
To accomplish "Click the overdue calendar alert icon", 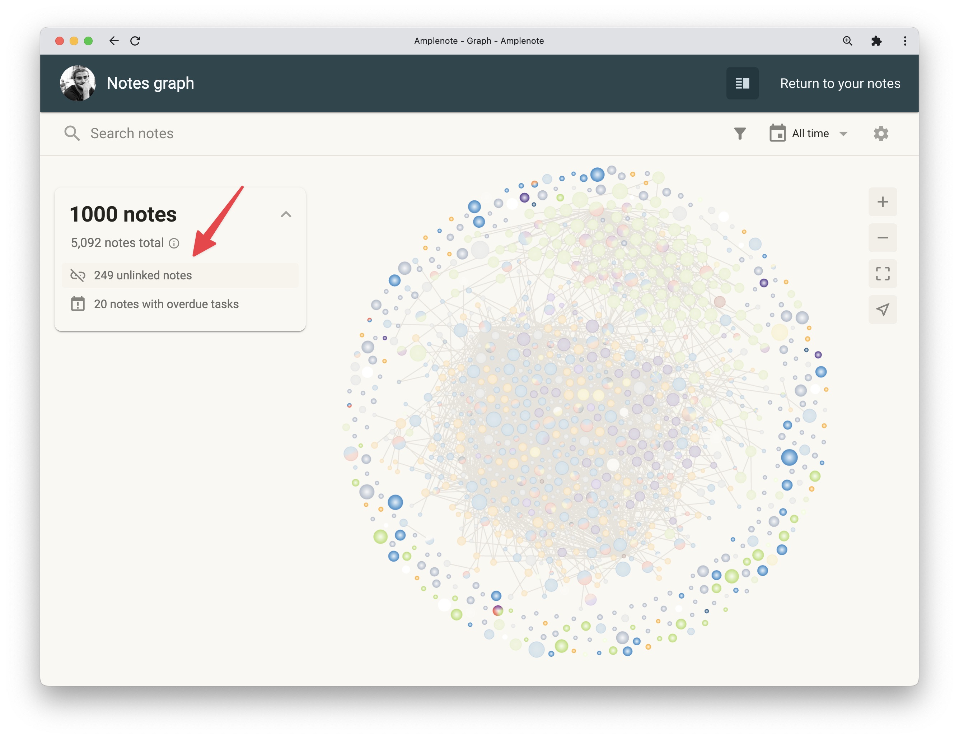I will (78, 303).
